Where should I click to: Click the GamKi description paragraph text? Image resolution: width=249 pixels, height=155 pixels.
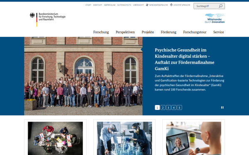[x=190, y=83]
